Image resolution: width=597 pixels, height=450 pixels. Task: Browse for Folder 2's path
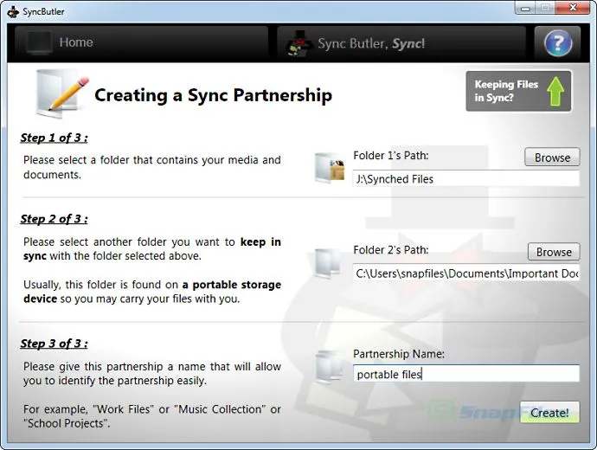[x=554, y=252]
